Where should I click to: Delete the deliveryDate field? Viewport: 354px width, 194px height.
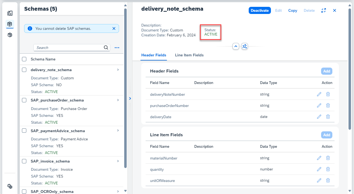pyautogui.click(x=328, y=117)
